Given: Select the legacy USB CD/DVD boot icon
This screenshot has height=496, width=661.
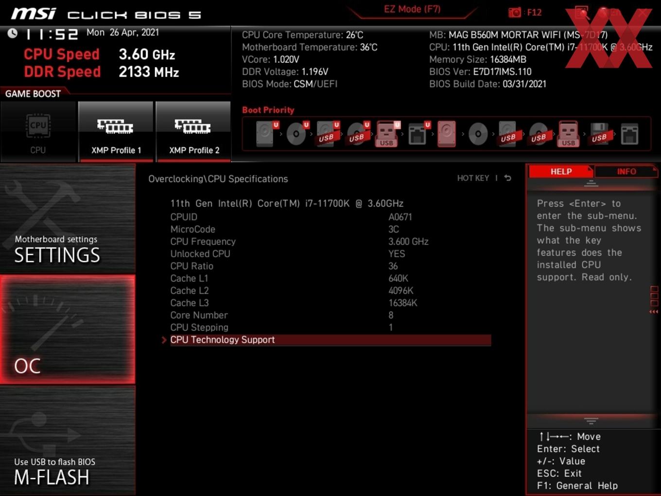Looking at the screenshot, I should (539, 134).
